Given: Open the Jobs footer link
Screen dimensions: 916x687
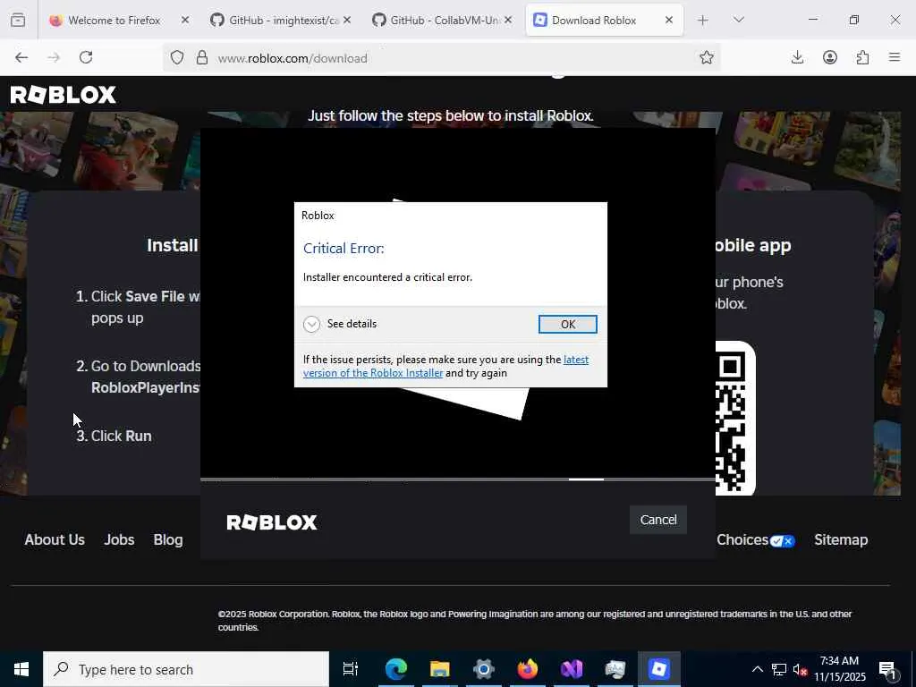Looking at the screenshot, I should click(x=119, y=539).
